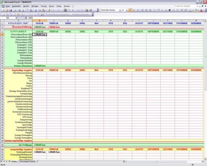Go to first sheet with tab-scroll arrow
This screenshot has width=207, height=166.
(2, 161)
